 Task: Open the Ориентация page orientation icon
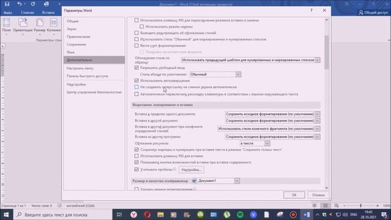tap(23, 23)
